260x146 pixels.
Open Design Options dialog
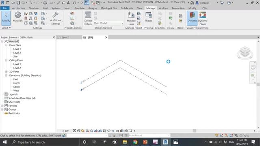point(88,18)
